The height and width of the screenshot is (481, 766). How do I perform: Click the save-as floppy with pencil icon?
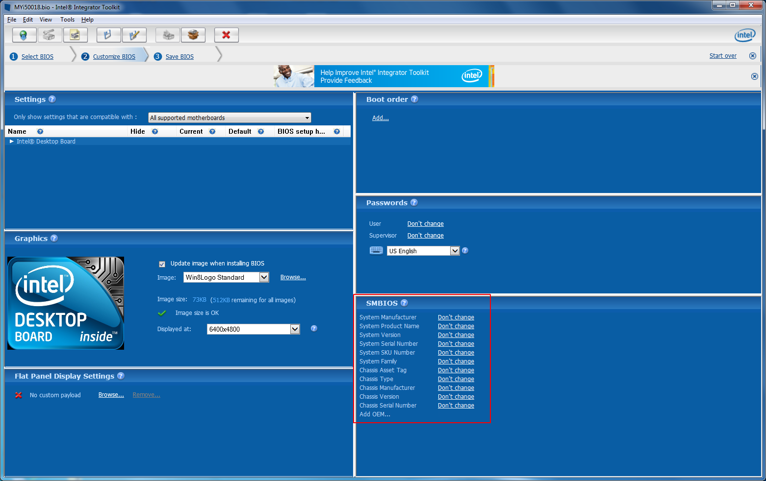point(134,35)
